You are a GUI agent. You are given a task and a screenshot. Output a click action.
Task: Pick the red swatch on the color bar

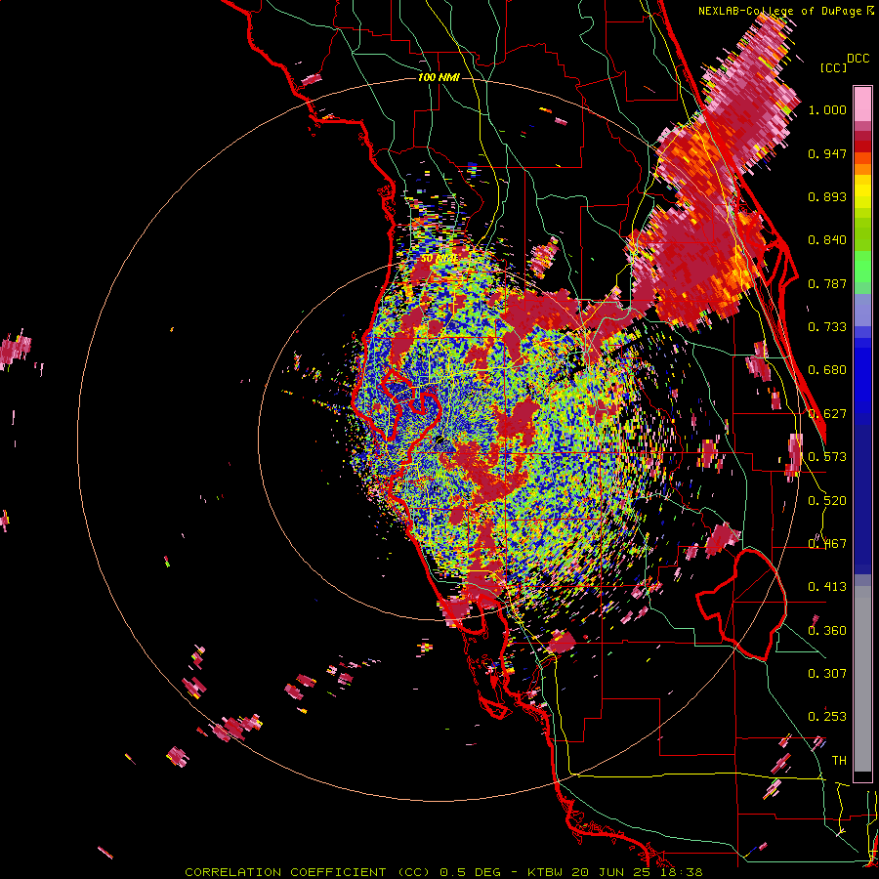pyautogui.click(x=862, y=146)
